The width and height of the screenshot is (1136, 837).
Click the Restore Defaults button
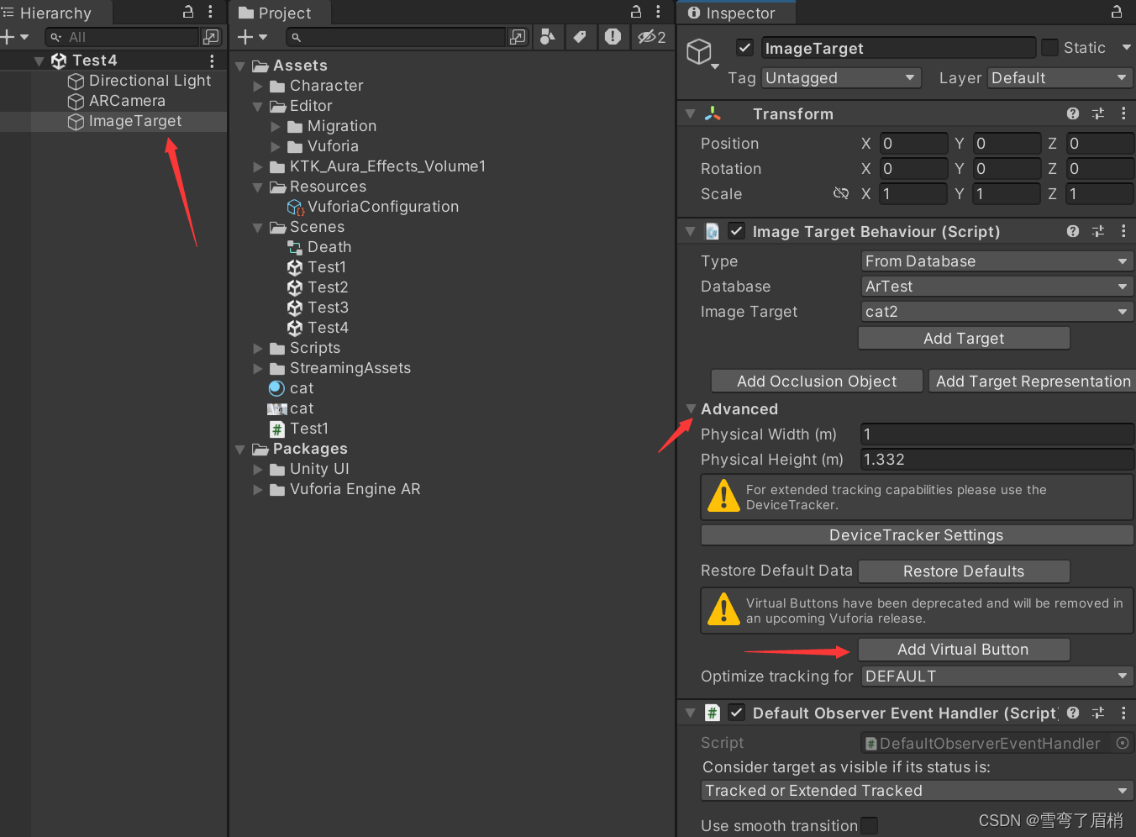964,571
